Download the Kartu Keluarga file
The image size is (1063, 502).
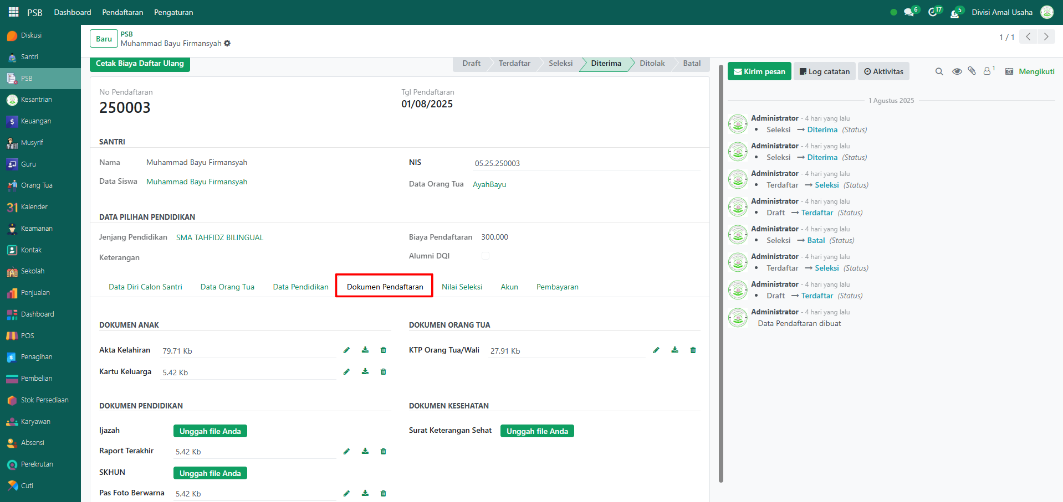click(x=365, y=372)
